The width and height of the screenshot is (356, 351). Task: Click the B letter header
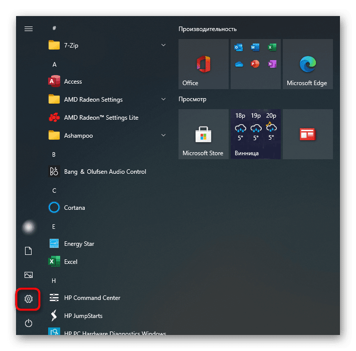[54, 155]
